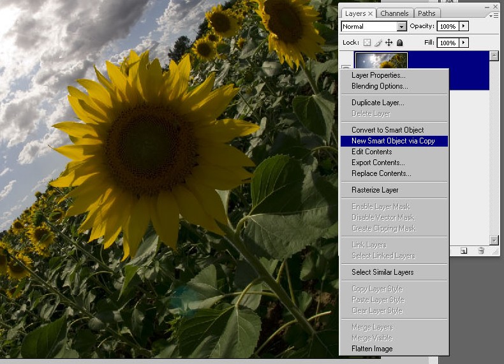
Task: Toggle lock image pixels brush icon
Action: pyautogui.click(x=378, y=43)
